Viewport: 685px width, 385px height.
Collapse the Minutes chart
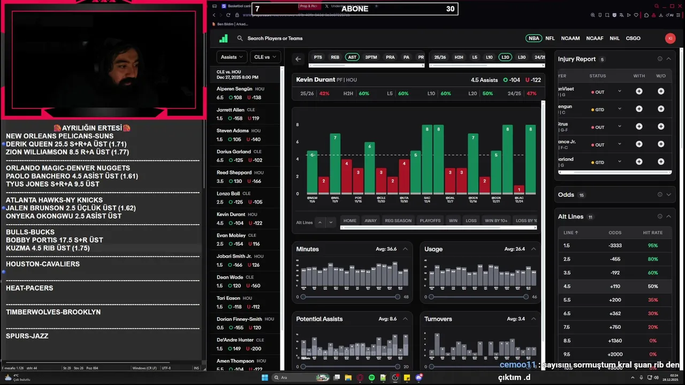click(405, 249)
